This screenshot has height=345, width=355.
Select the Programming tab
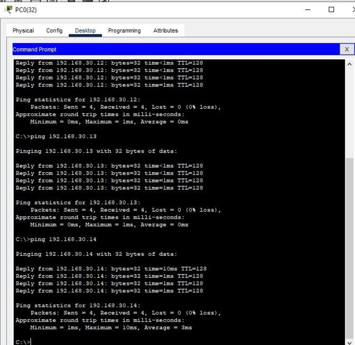[124, 31]
